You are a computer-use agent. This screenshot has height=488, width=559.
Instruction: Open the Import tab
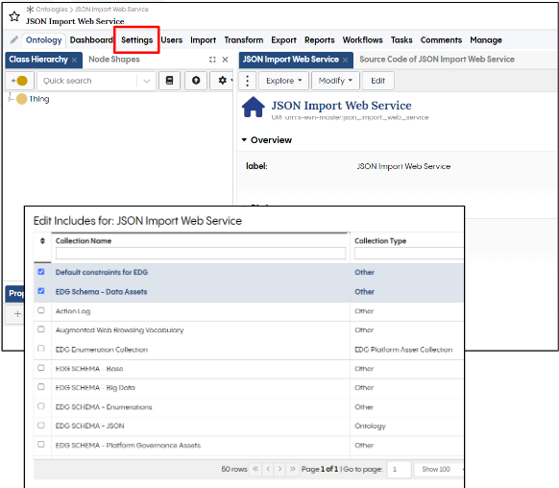click(204, 40)
